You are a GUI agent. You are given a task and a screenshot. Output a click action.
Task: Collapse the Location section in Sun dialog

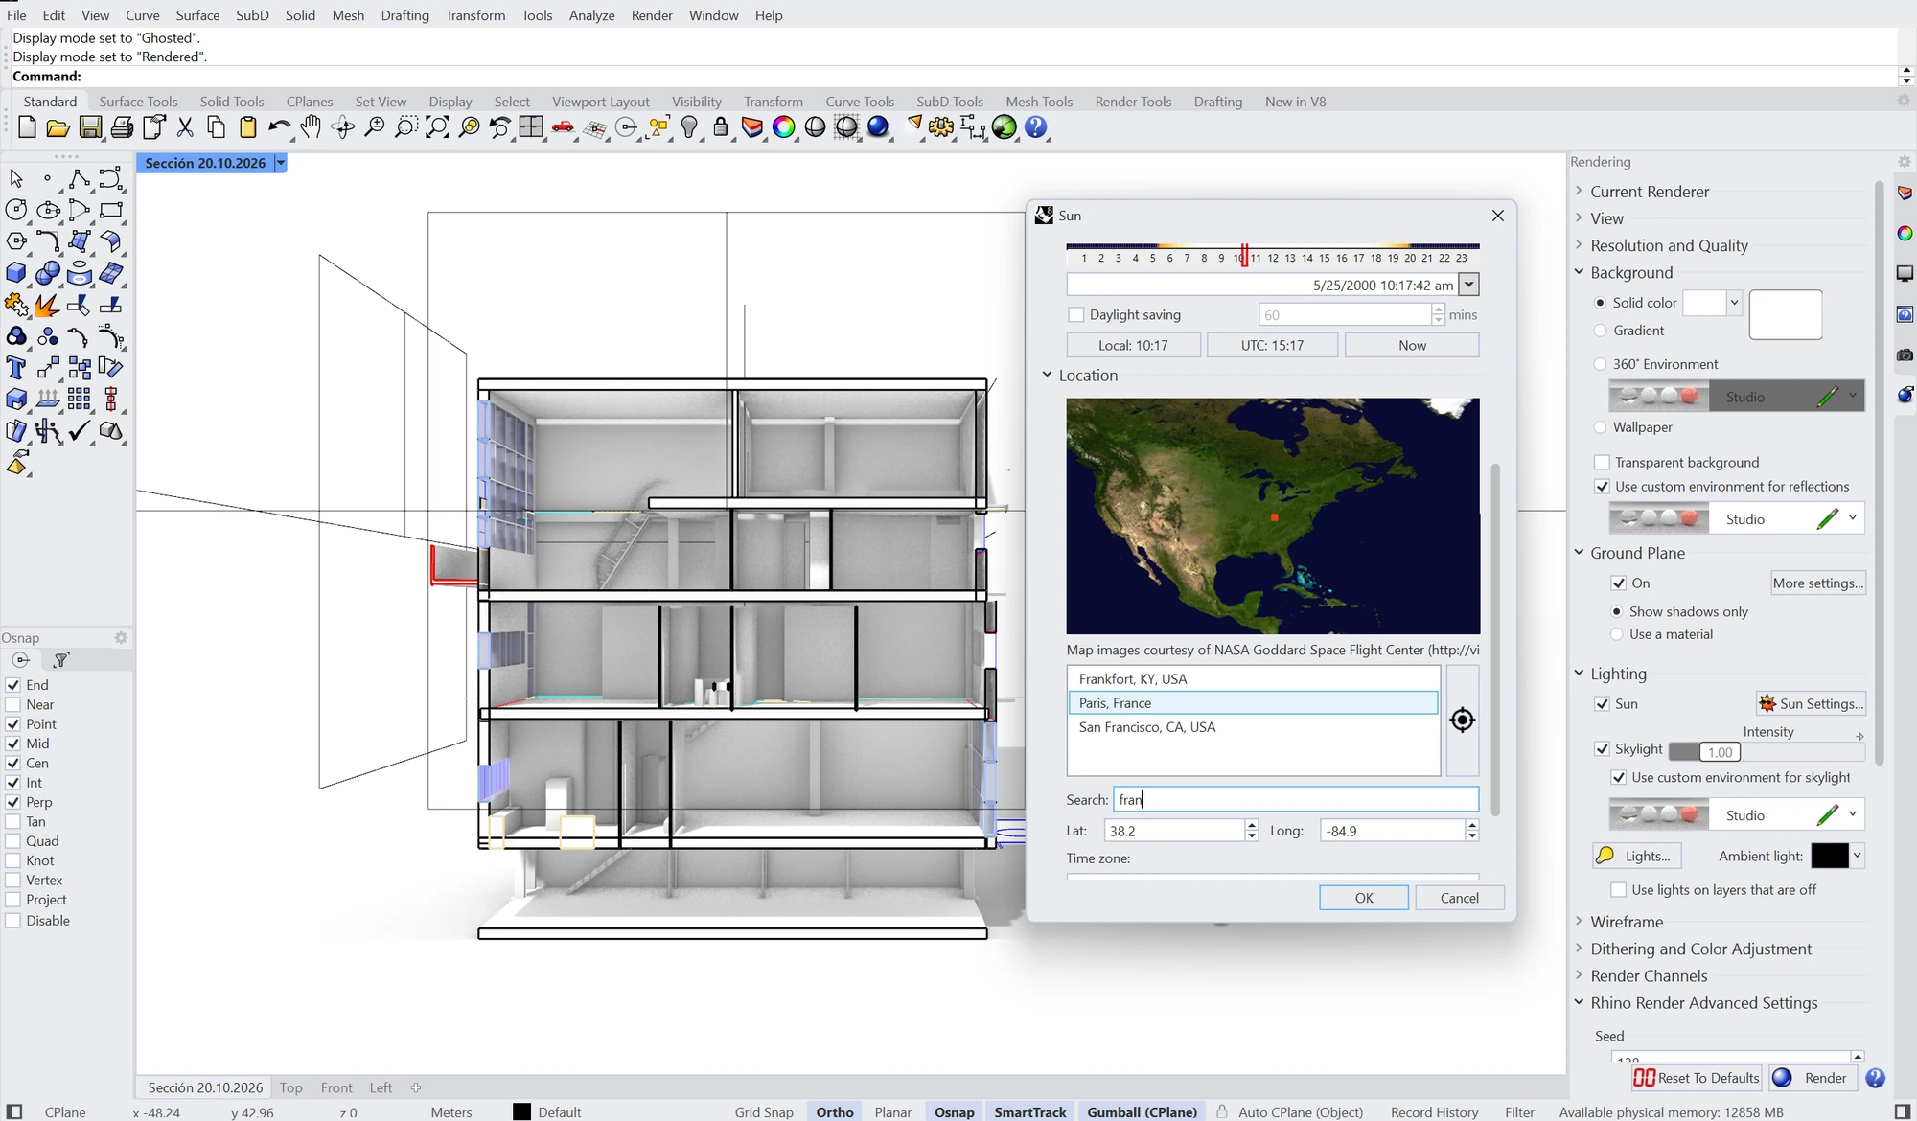(x=1047, y=375)
